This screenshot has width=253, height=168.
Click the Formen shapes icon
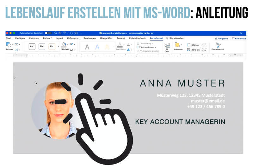[9, 45]
